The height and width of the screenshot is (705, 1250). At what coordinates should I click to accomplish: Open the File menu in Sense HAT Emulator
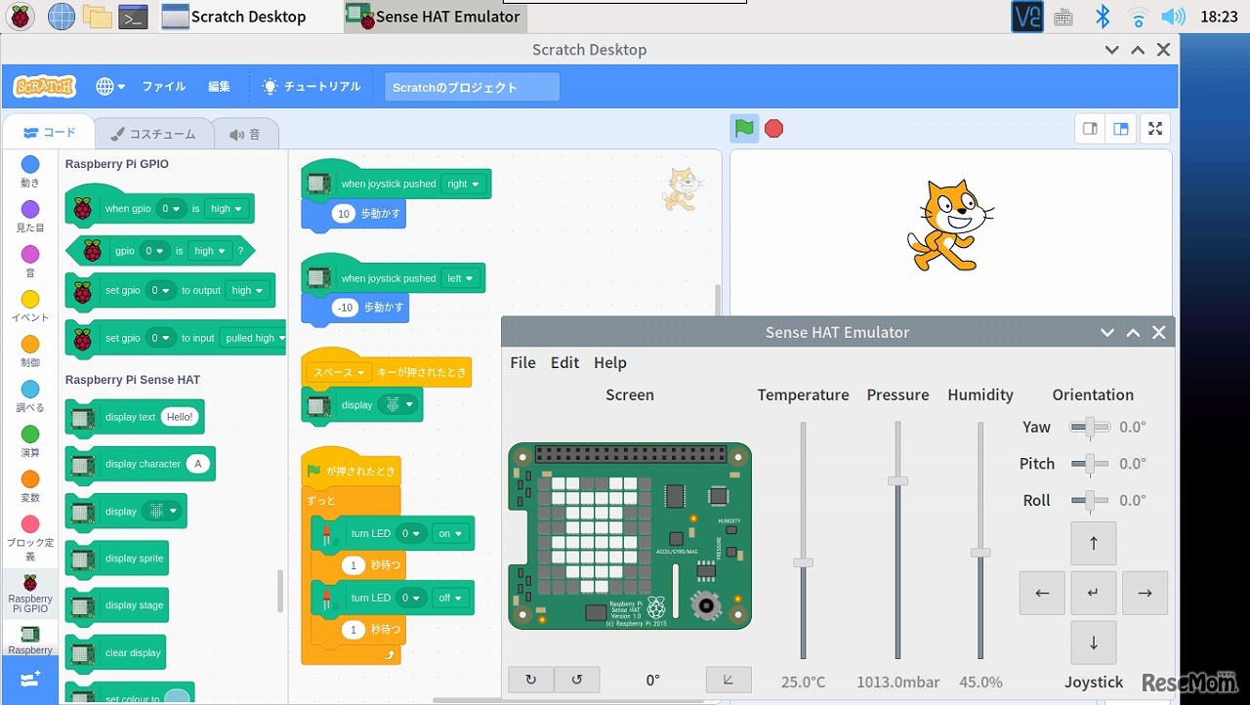point(522,362)
